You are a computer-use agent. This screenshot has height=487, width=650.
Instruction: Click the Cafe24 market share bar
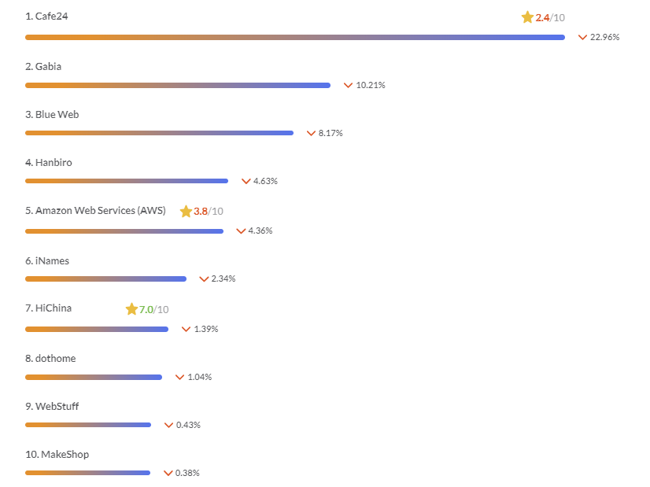[294, 37]
